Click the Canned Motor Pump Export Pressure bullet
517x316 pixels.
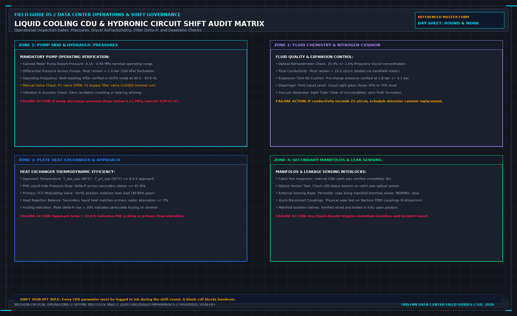87,64
